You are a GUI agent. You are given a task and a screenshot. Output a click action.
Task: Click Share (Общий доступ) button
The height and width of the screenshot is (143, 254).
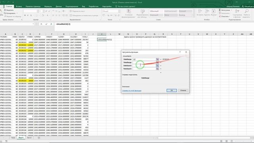(248, 6)
